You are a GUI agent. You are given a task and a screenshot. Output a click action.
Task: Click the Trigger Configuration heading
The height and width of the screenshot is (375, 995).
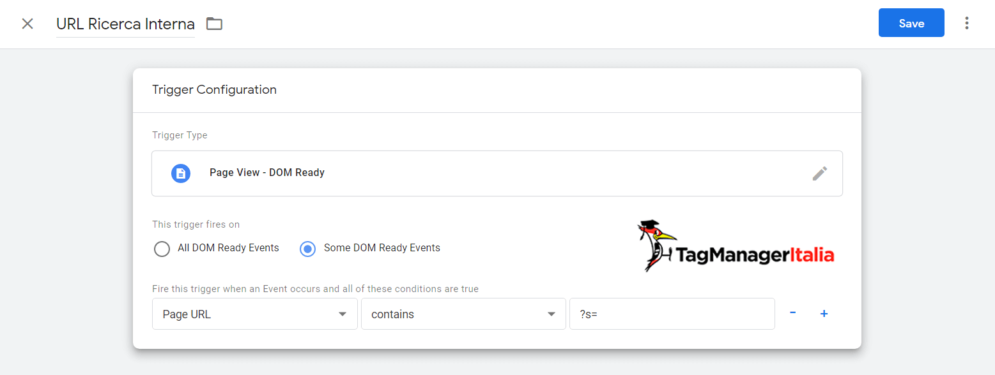coord(214,90)
